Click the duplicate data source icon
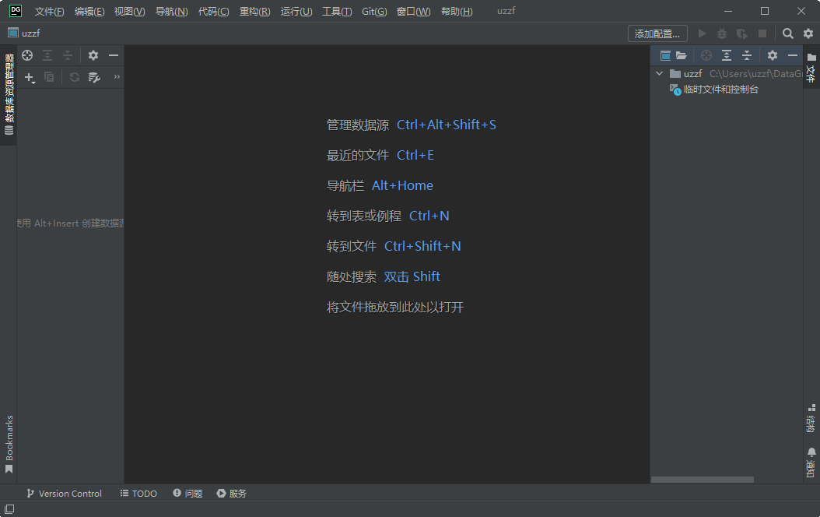This screenshot has width=820, height=517. click(49, 77)
